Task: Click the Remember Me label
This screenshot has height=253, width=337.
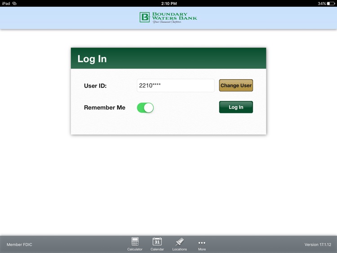Action: [105, 108]
